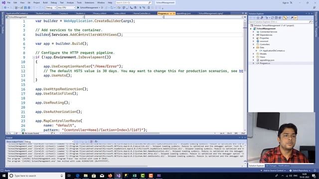Click the magnifier in the top Search box
319x179 pixels.
click(x=150, y=2)
